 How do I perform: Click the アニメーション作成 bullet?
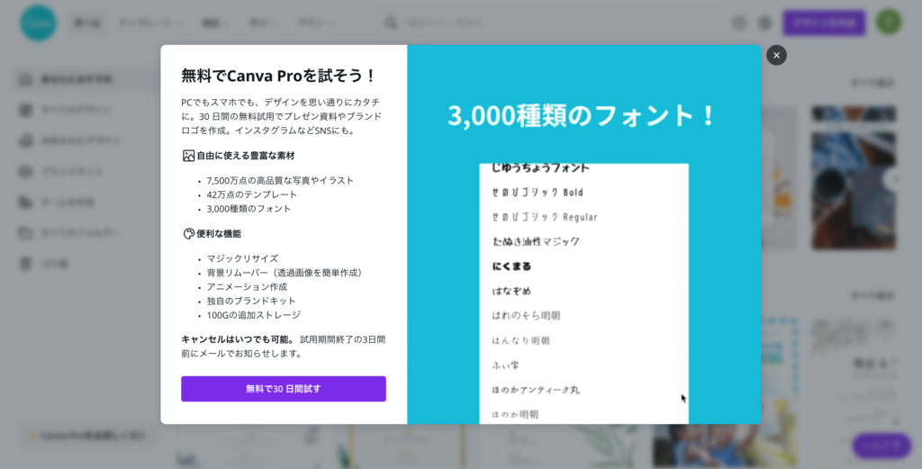point(247,287)
